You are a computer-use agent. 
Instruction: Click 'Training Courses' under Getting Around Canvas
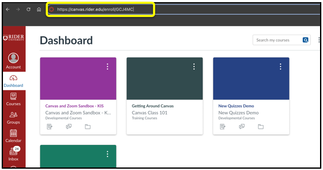tap(145, 118)
